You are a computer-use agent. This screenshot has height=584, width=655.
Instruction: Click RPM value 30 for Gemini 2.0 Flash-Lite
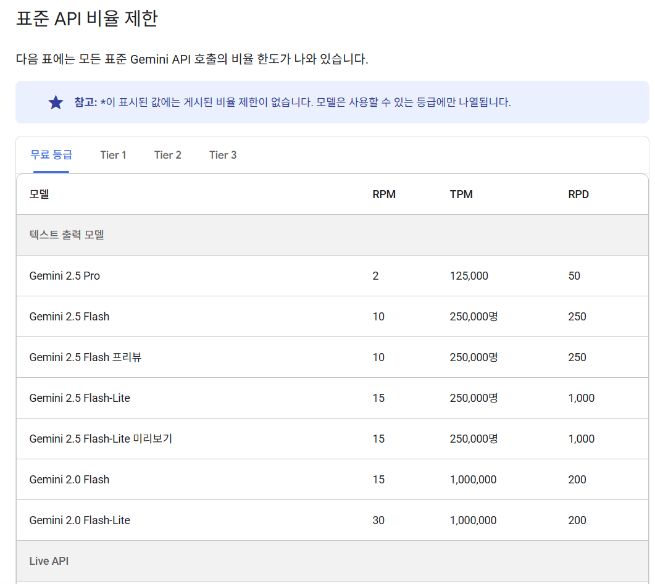pyautogui.click(x=378, y=520)
